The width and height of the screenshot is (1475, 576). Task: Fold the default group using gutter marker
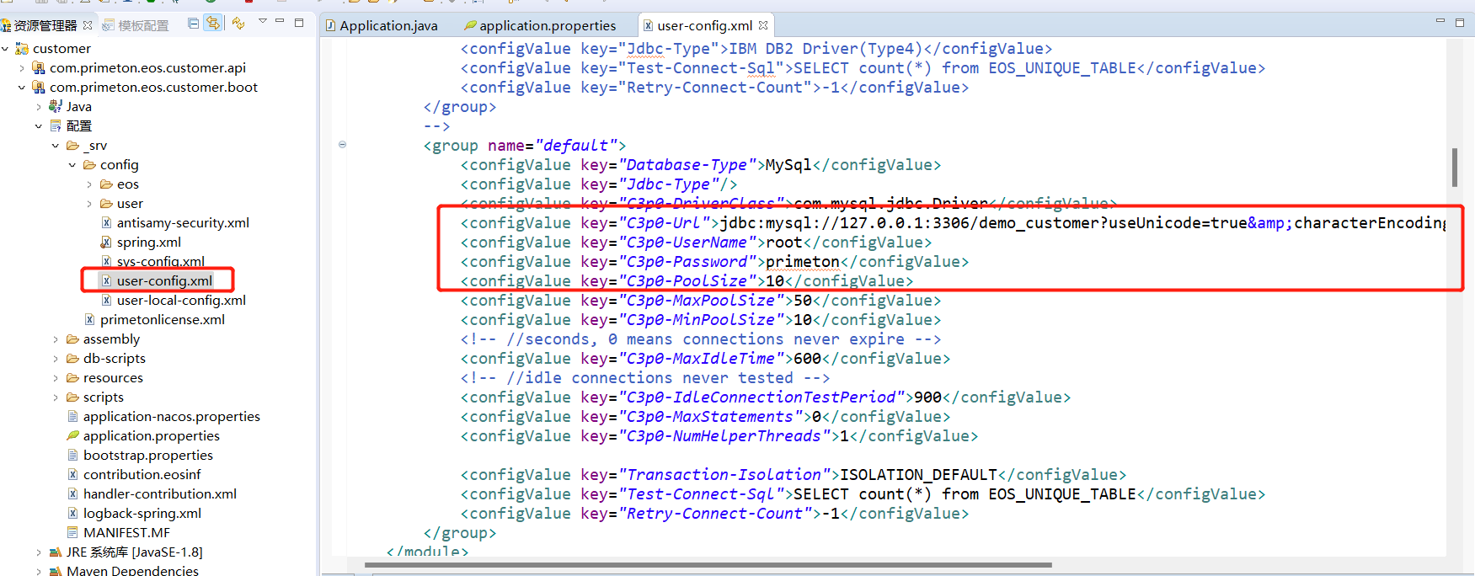(342, 145)
